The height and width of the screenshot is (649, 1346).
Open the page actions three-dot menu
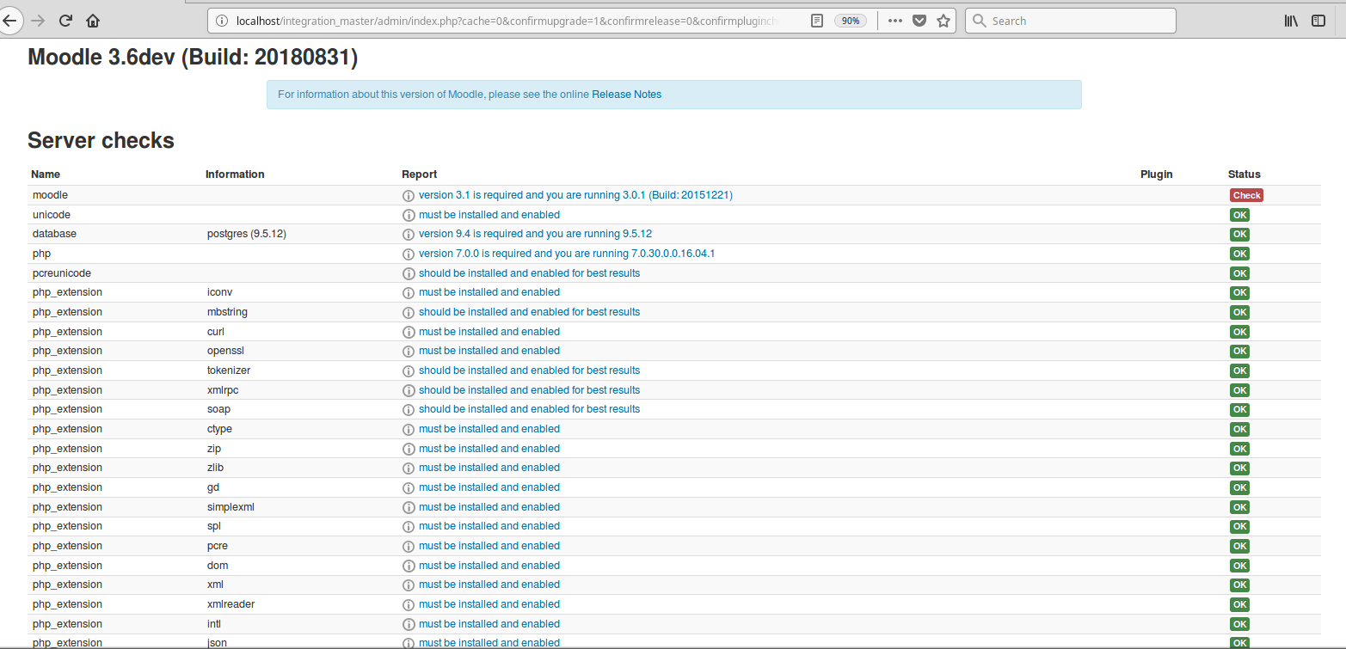pyautogui.click(x=895, y=21)
